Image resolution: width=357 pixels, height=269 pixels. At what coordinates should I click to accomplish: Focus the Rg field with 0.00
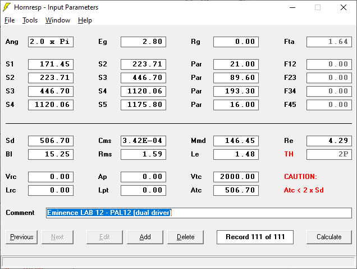(236, 42)
